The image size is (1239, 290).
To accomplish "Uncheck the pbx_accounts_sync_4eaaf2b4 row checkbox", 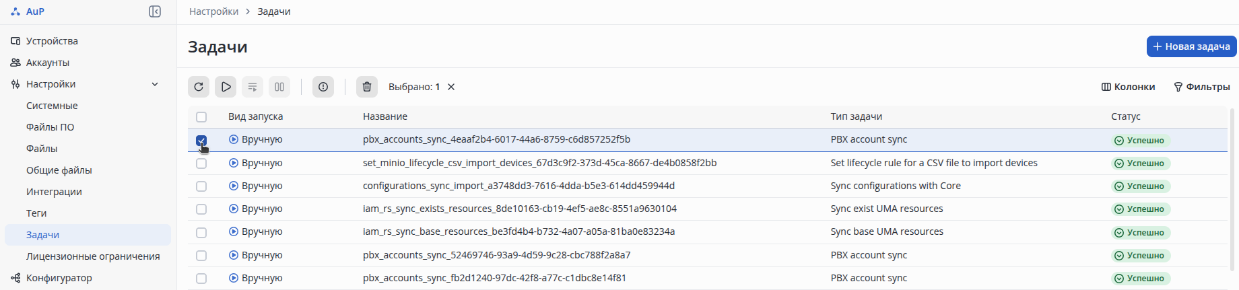I will [x=201, y=140].
